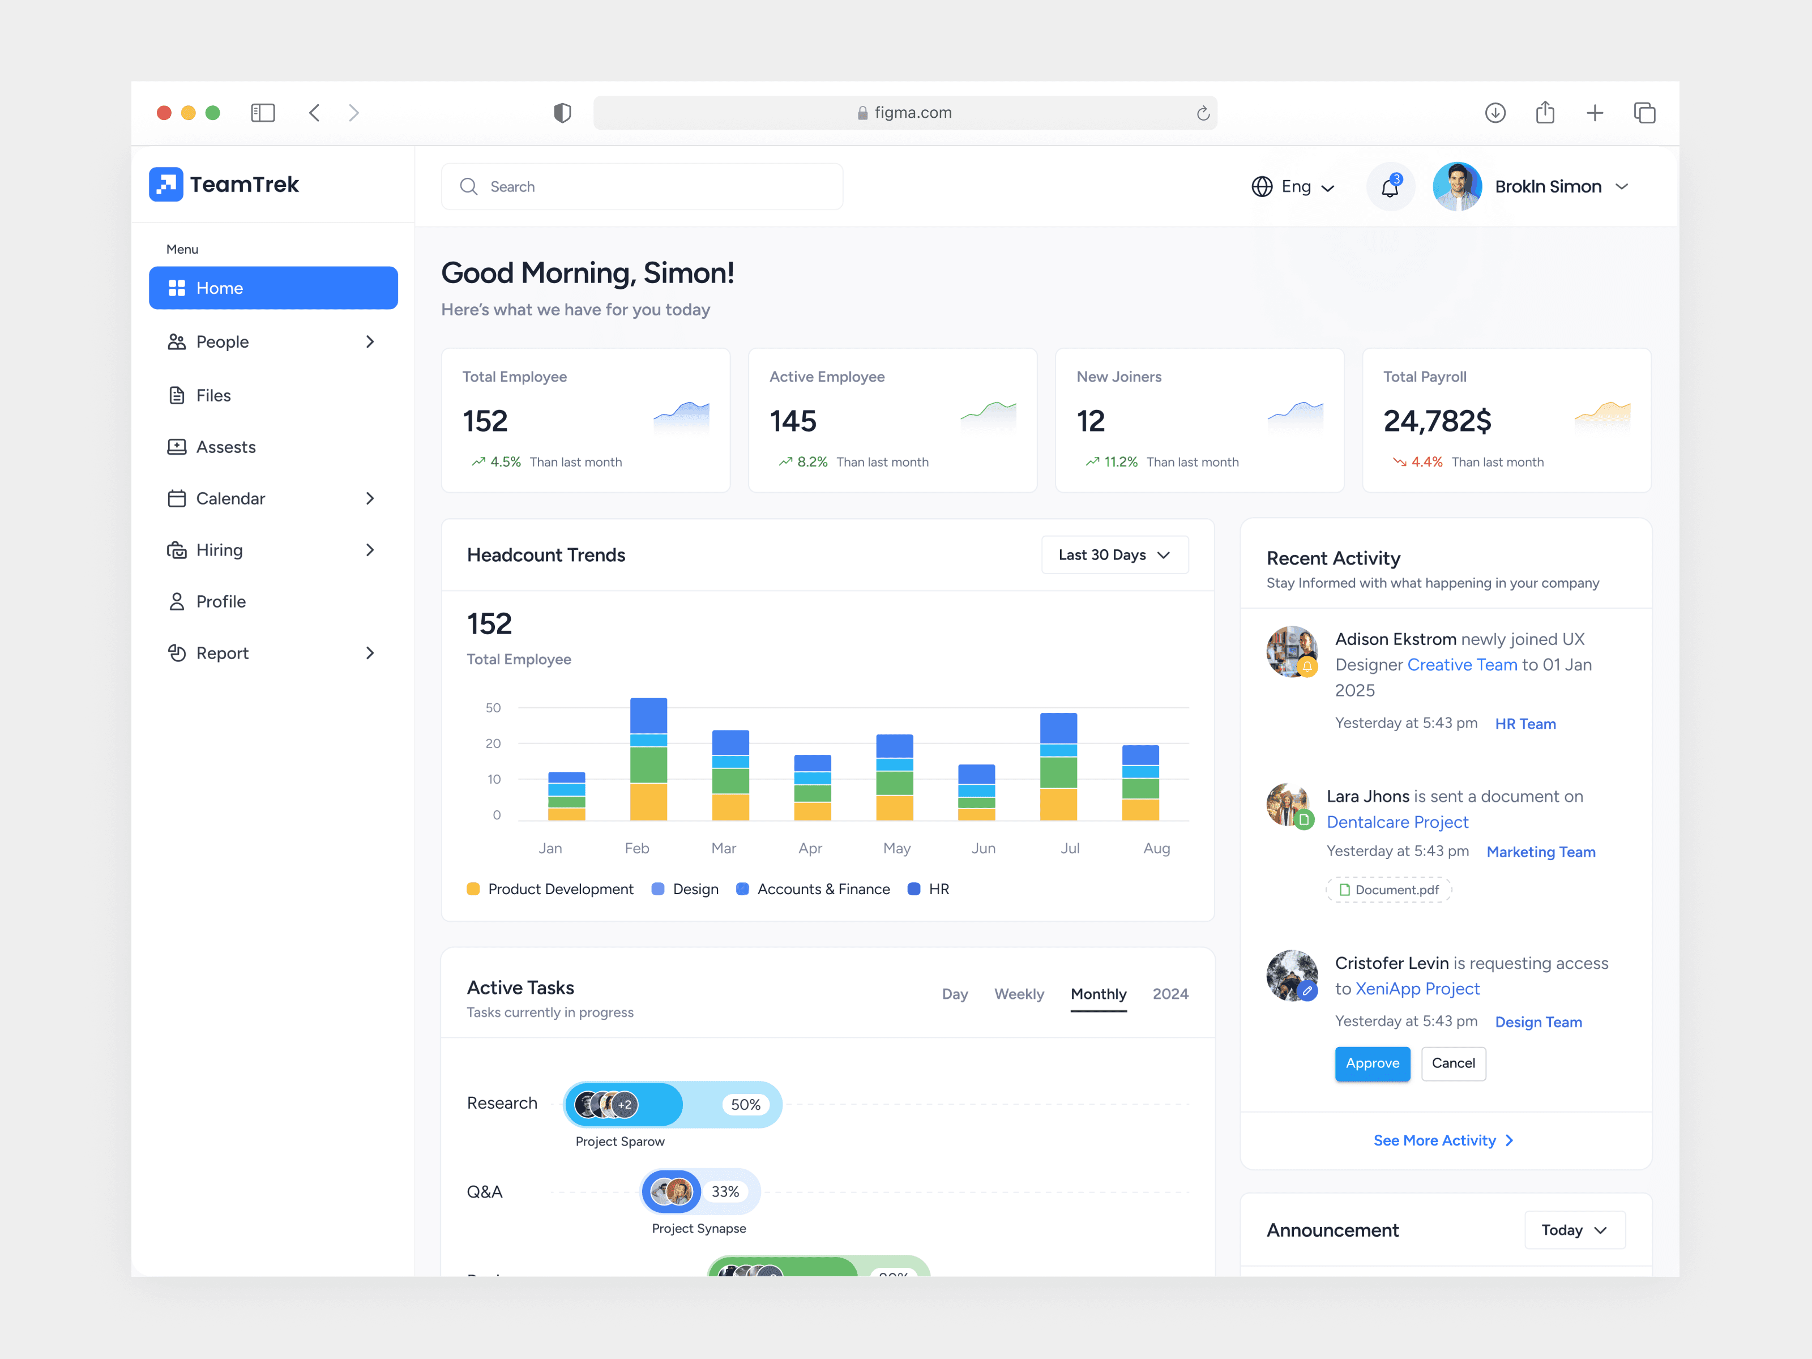Viewport: 1812px width, 1359px height.
Task: Click the browser sidebar toggle icon
Action: point(262,113)
